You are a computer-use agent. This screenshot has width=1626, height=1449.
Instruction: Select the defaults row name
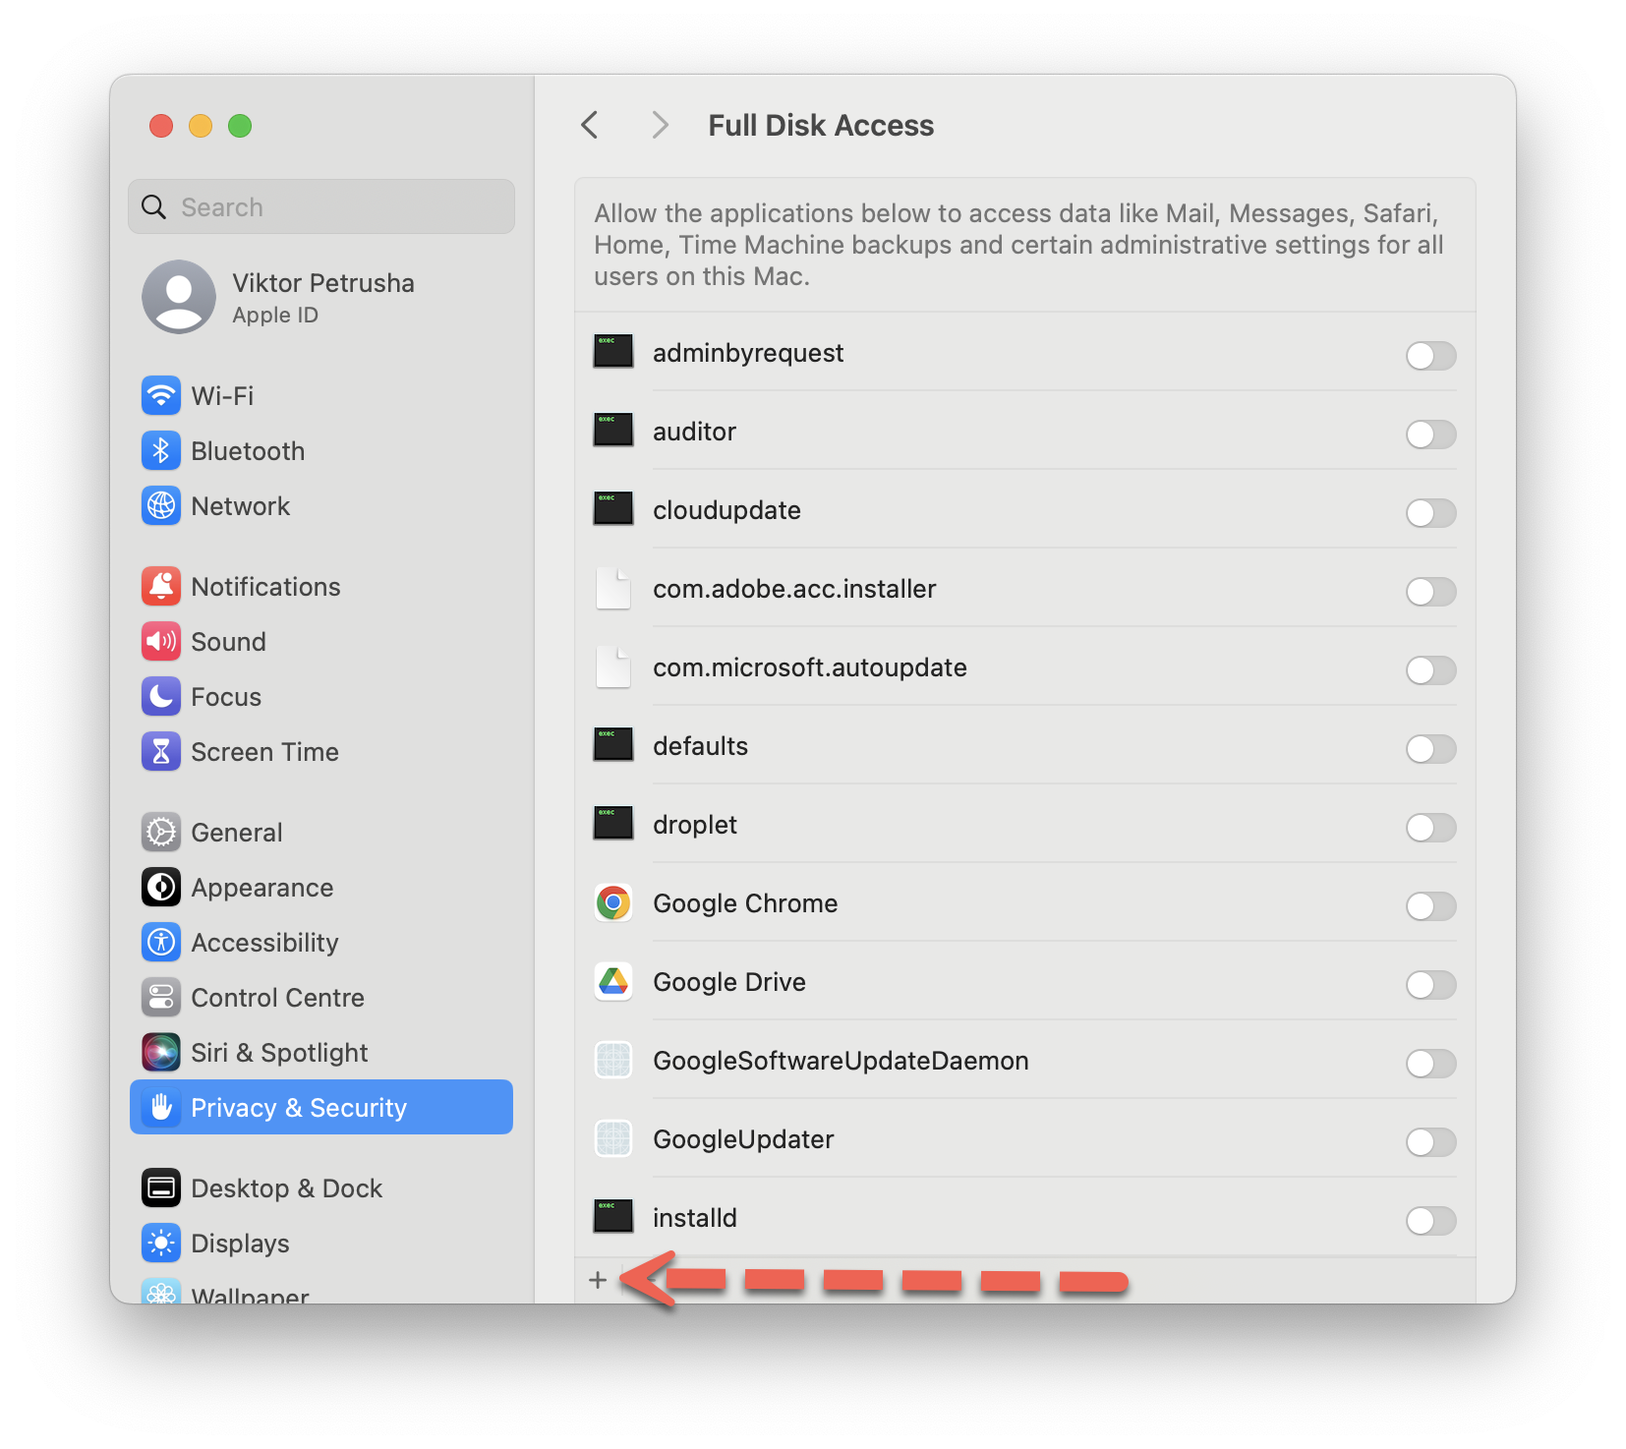tap(700, 746)
